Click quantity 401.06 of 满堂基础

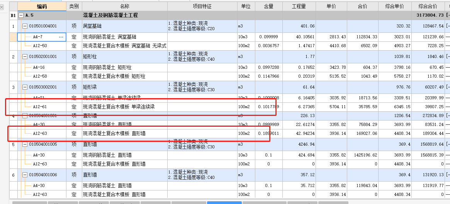coord(307,26)
